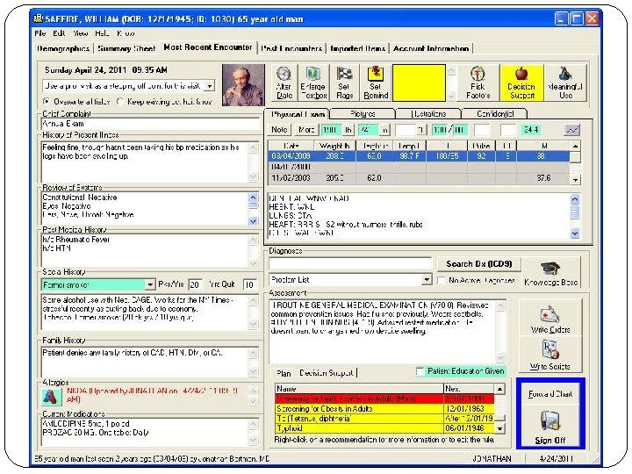Select the 03/04/2009 vitals row
This screenshot has height=474, width=632.
click(419, 156)
